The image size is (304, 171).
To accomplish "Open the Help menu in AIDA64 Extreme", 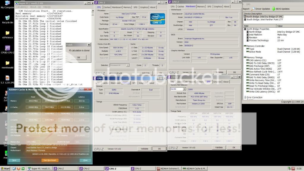I will (x=248, y=4).
